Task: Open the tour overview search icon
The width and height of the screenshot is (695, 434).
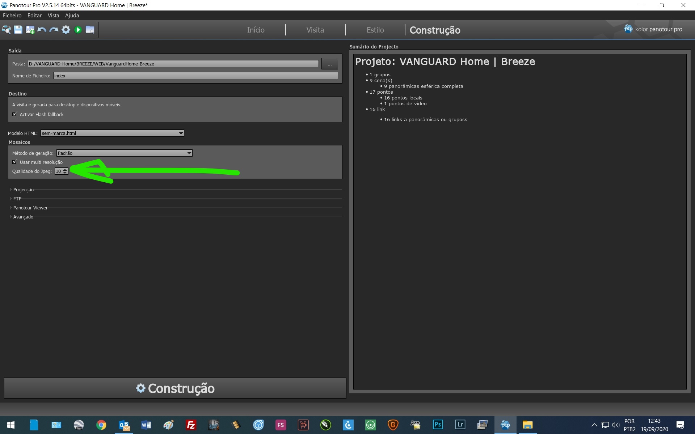Action: [6, 30]
